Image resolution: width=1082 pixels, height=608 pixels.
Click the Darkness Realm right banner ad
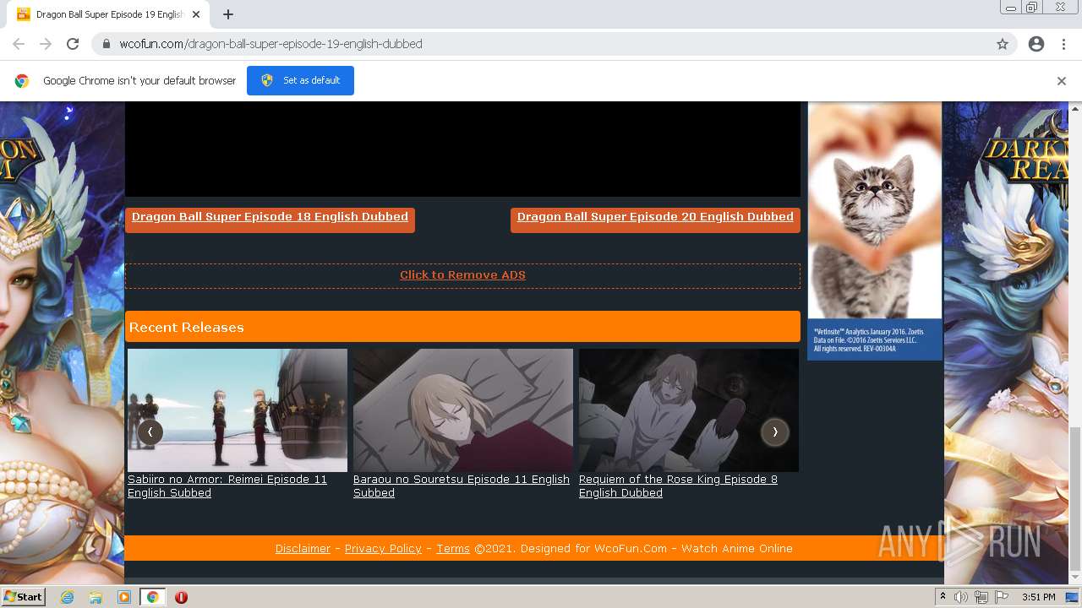point(1006,343)
